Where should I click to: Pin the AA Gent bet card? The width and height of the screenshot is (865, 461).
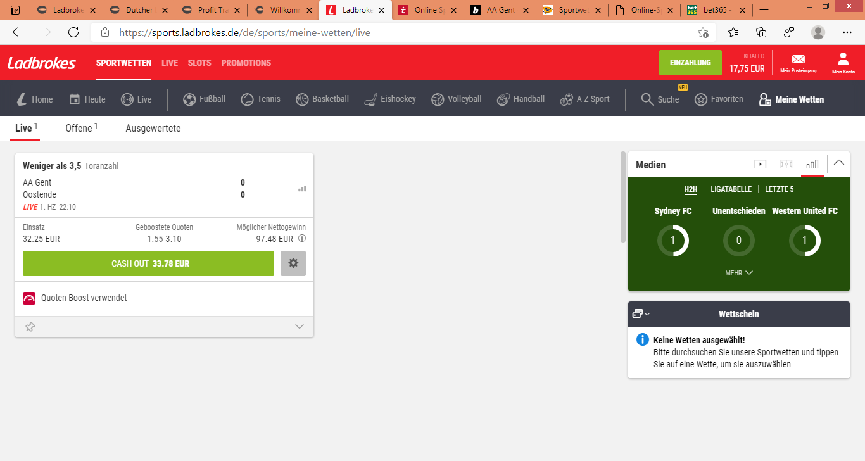[30, 327]
